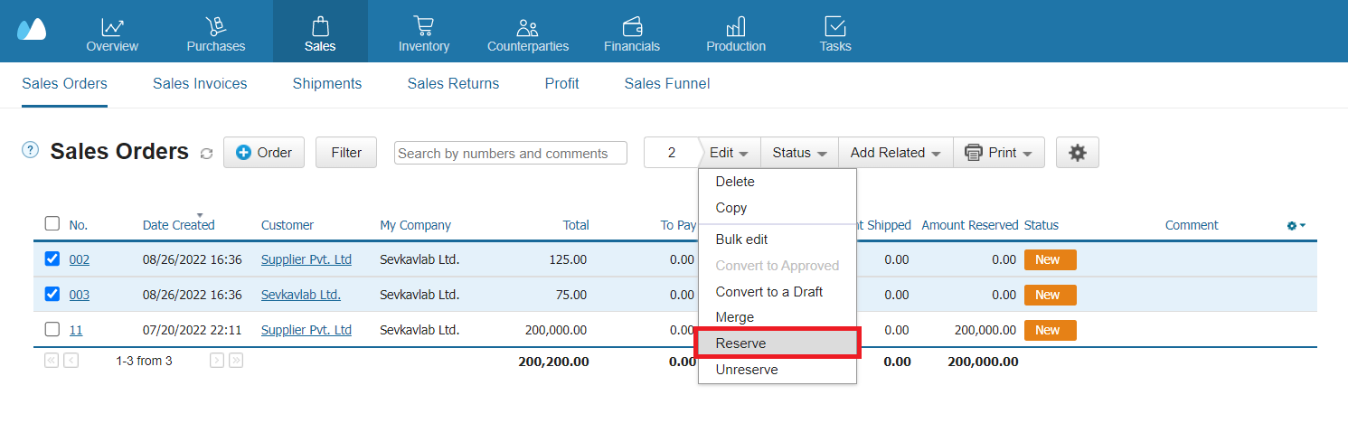This screenshot has height=442, width=1348.
Task: Click the 200,000.00 total for order 11
Action: (x=556, y=330)
